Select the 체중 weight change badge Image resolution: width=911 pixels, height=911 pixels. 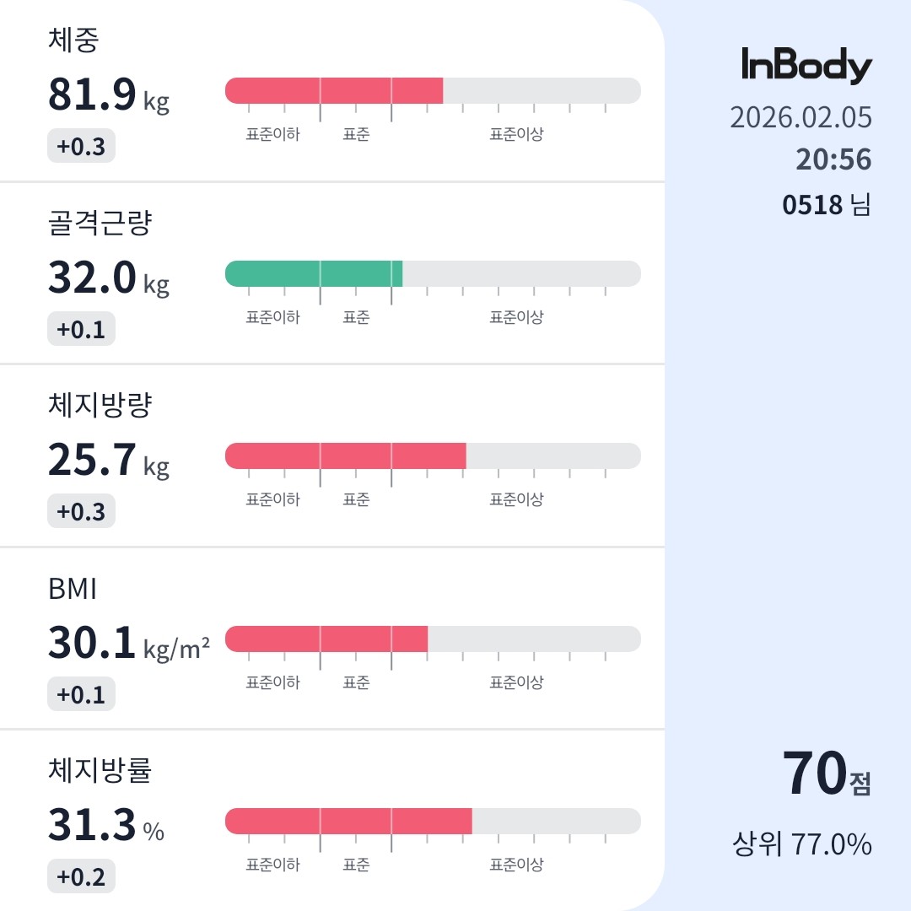tap(81, 147)
